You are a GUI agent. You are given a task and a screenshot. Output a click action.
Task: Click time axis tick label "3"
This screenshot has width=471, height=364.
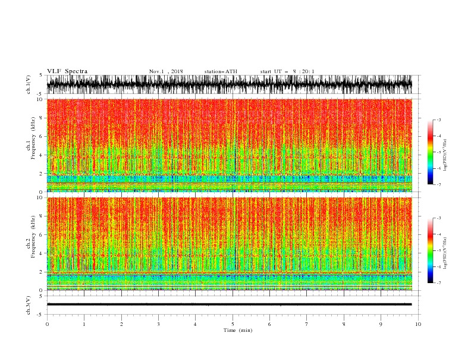coord(158,324)
